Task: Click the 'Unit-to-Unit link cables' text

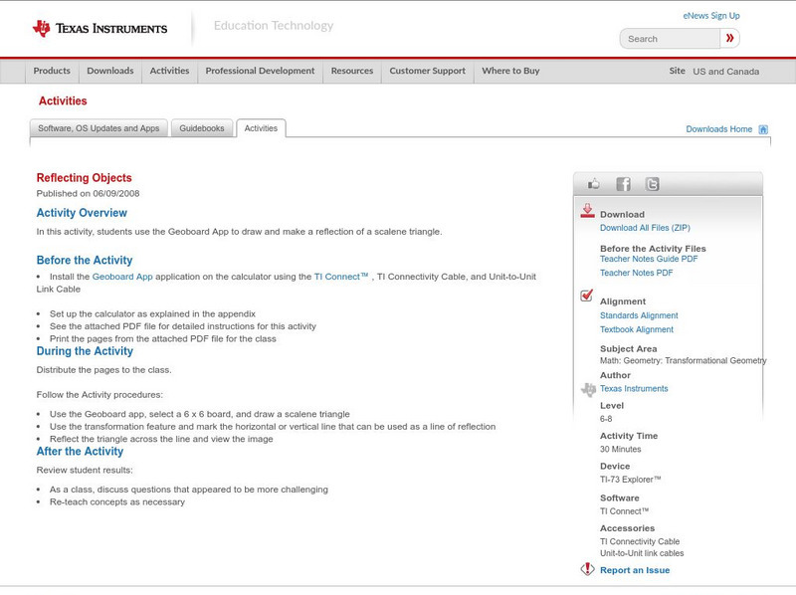Action: point(642,553)
